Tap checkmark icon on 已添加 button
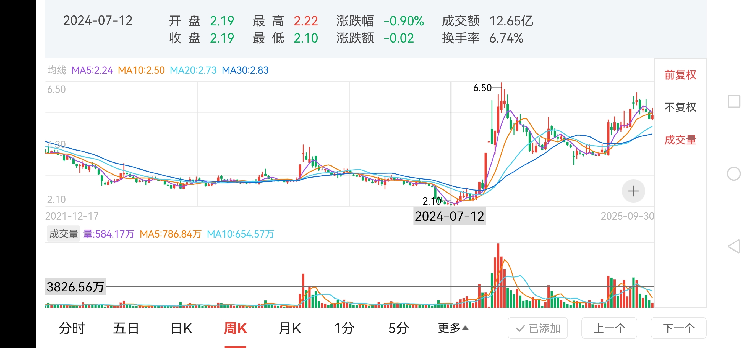Screen dimensions: 752x348 520,328
